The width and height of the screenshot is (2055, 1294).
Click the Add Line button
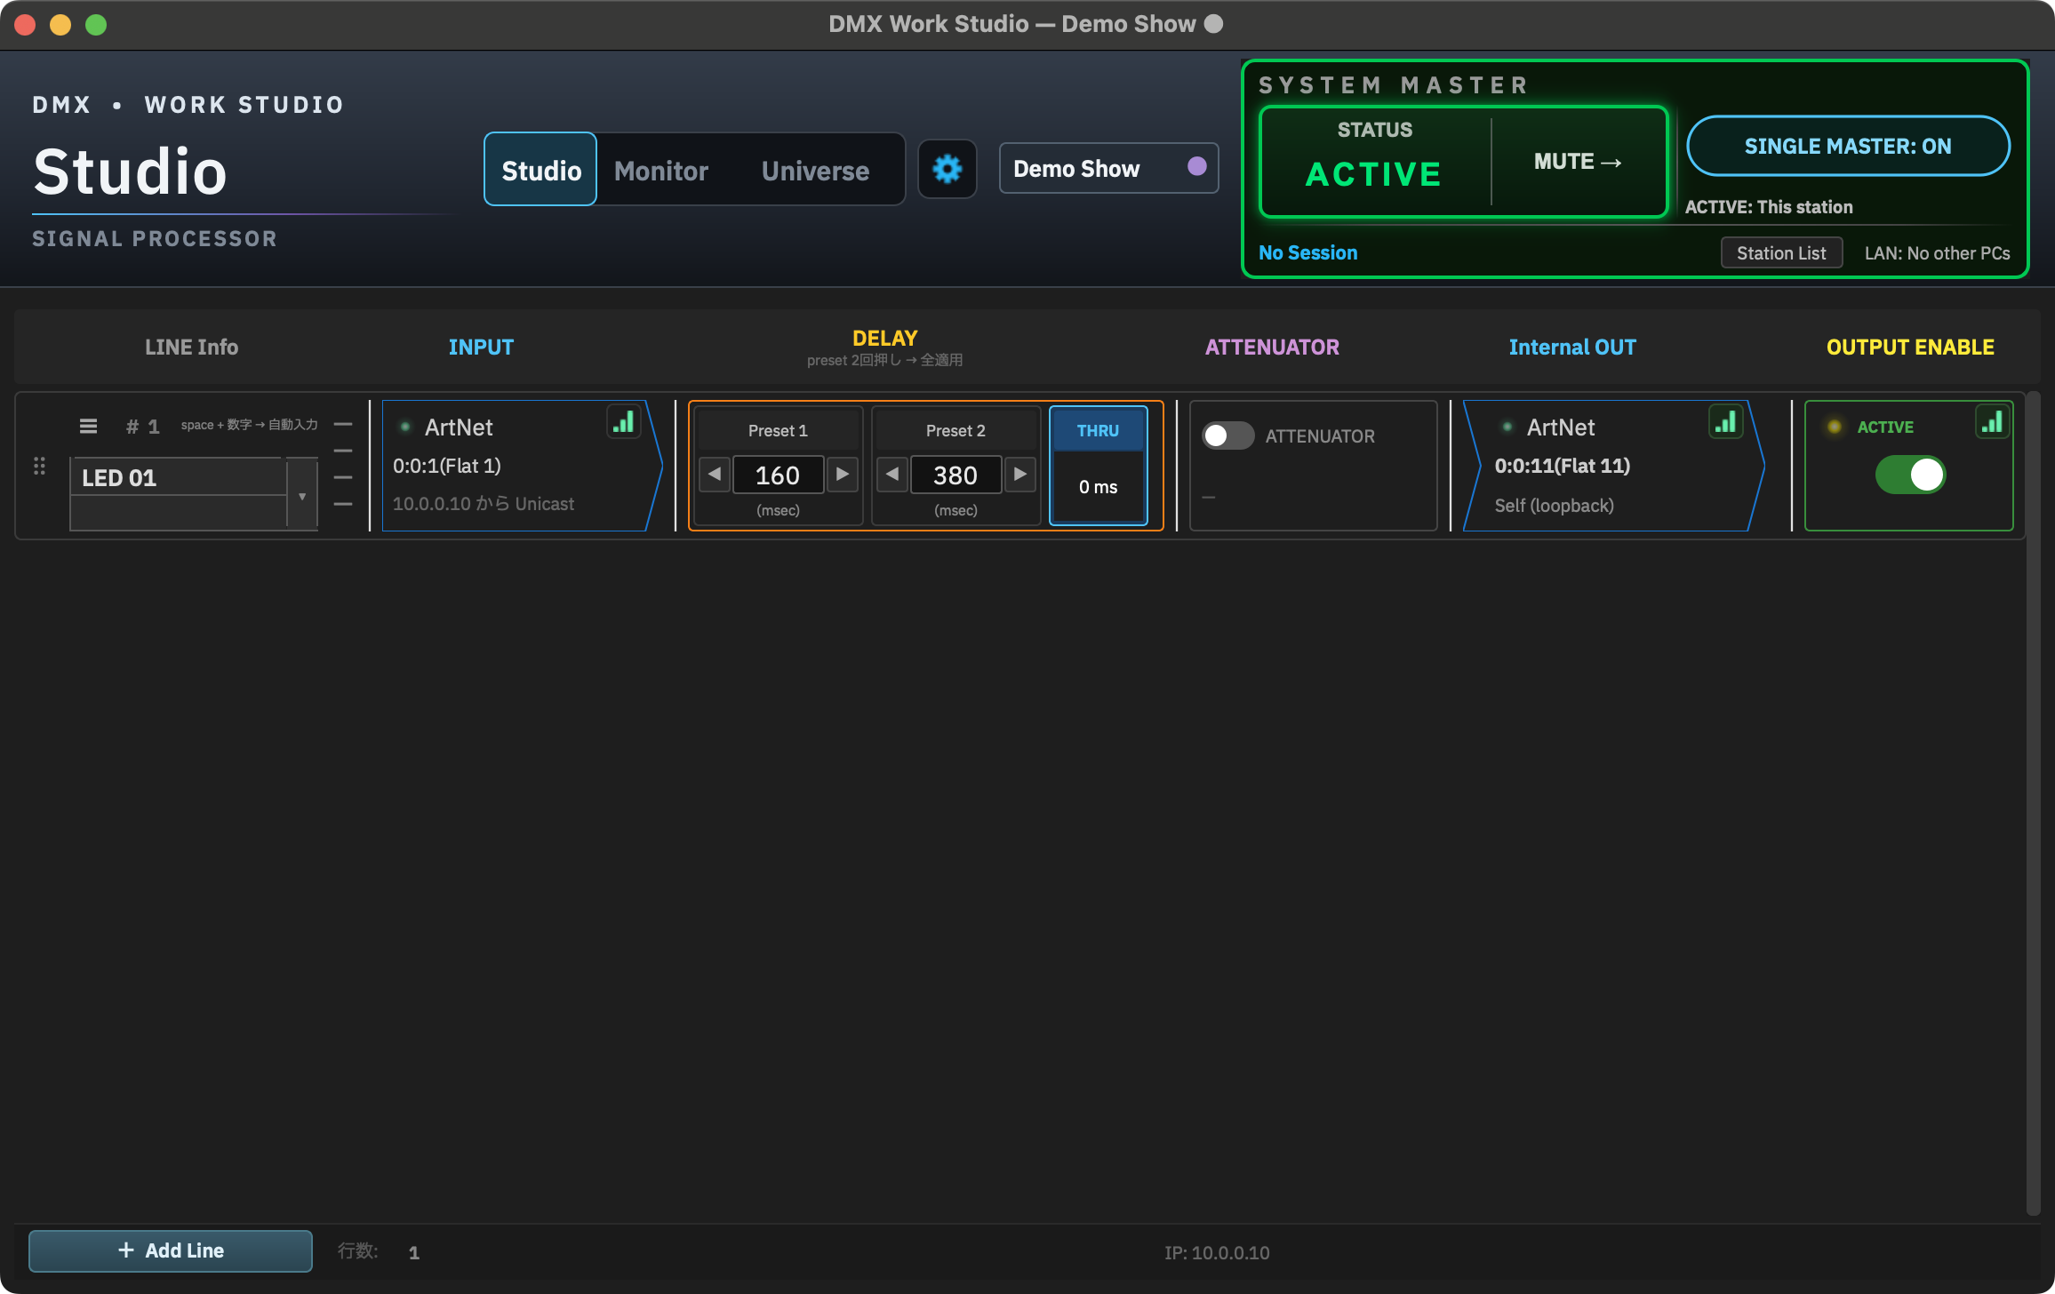pyautogui.click(x=171, y=1250)
